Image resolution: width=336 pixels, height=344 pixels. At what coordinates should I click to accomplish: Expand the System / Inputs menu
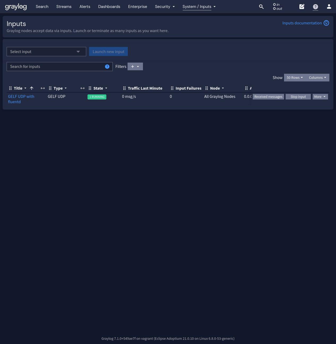199,7
